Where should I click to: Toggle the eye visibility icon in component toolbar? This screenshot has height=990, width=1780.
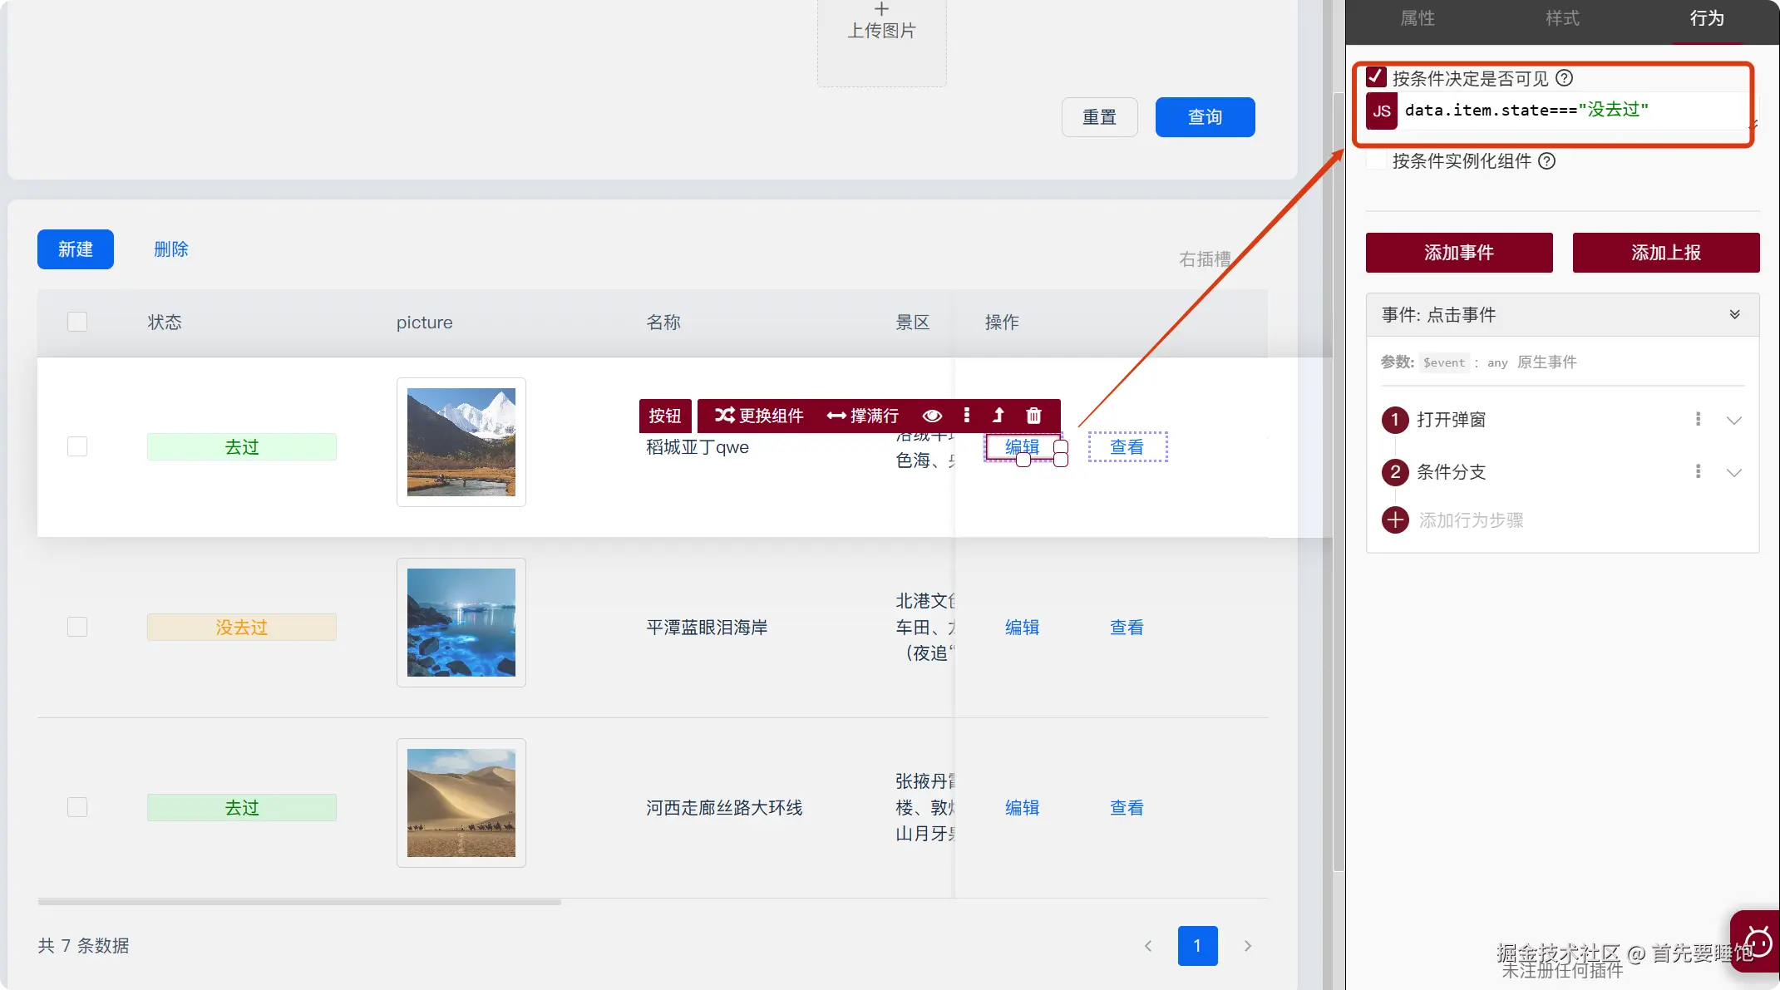[x=932, y=416]
